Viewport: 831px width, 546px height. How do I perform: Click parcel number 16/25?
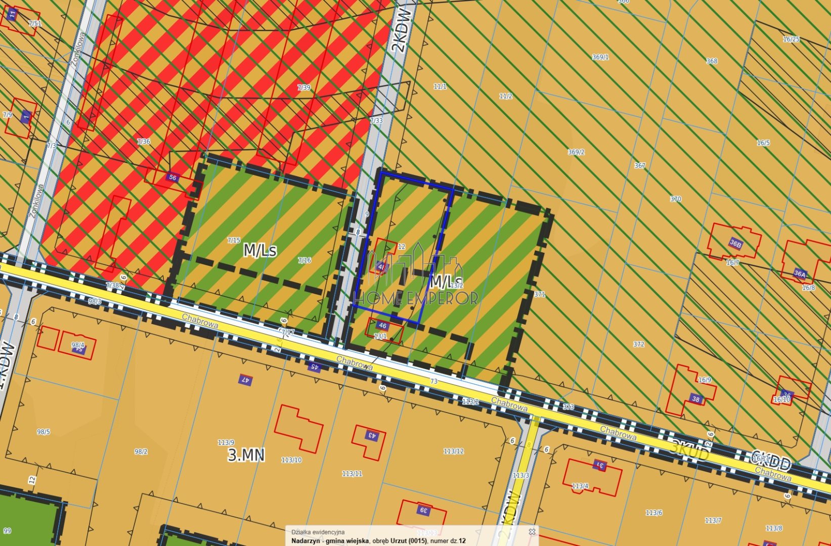(792, 39)
